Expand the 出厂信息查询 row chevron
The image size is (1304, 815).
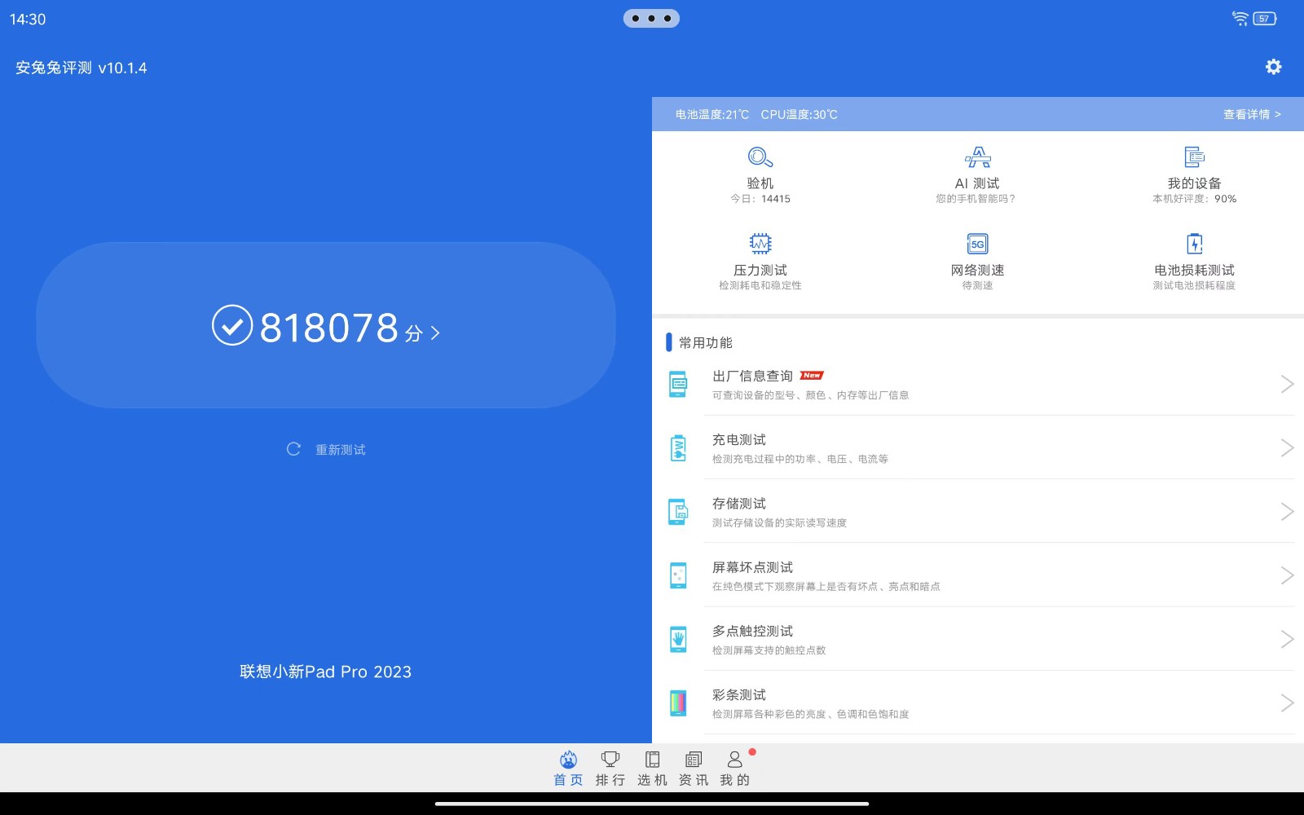1287,384
